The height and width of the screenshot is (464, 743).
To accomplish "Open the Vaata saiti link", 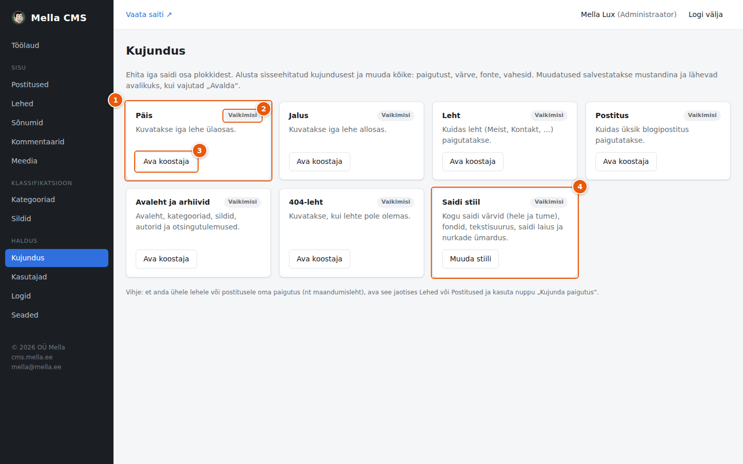I will pos(149,14).
